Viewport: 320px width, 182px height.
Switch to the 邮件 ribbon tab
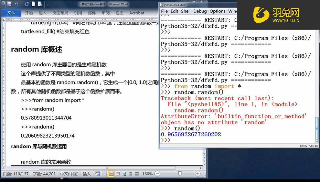(x=92, y=13)
